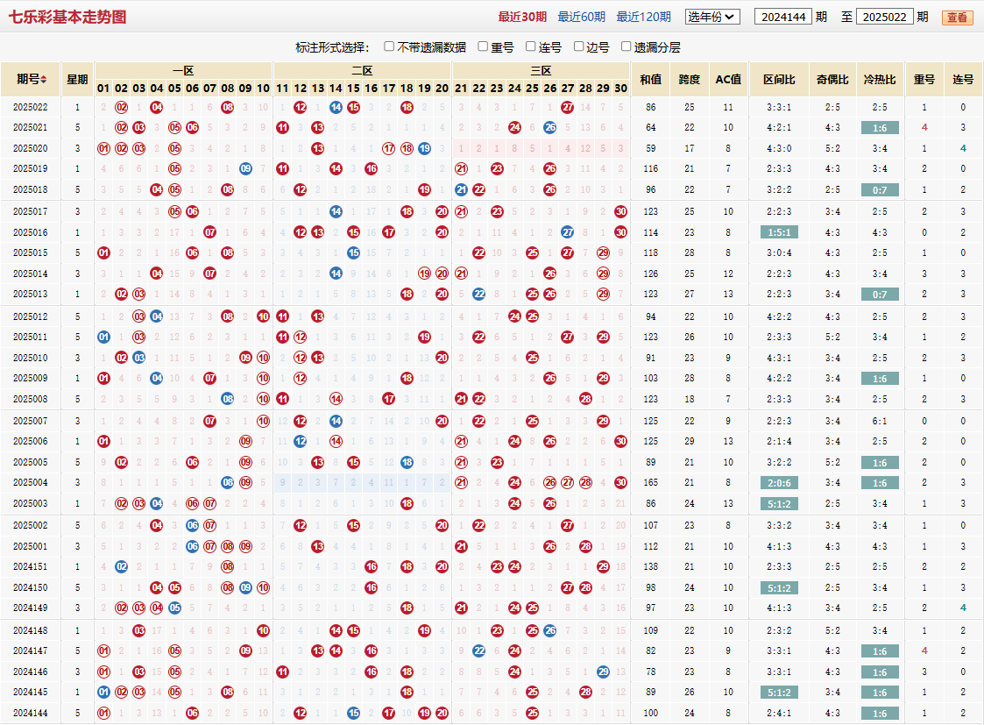Click blue ball 29 in row 2024146
Screen dimensions: 984x725
coord(603,672)
